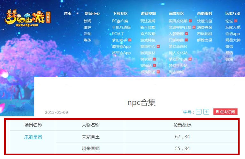Viewport: 245px width, 159px height.
Task: Open the 快速充值 link
Action: point(204,21)
